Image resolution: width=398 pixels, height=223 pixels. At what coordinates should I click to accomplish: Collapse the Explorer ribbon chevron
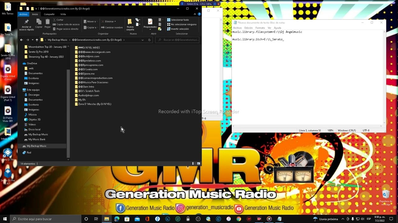click(195, 14)
